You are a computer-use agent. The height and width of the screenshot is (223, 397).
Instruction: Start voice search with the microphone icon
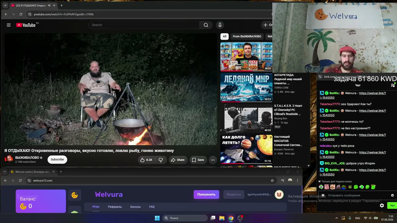tap(220, 25)
